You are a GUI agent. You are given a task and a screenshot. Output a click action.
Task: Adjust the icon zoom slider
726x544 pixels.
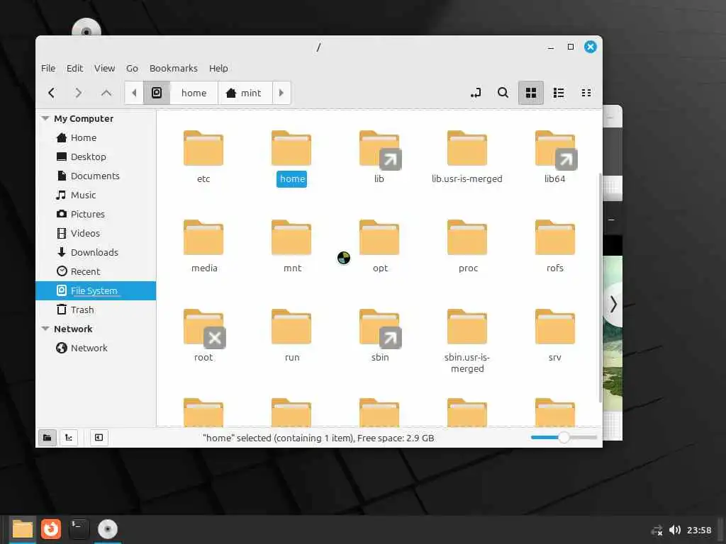pos(564,438)
